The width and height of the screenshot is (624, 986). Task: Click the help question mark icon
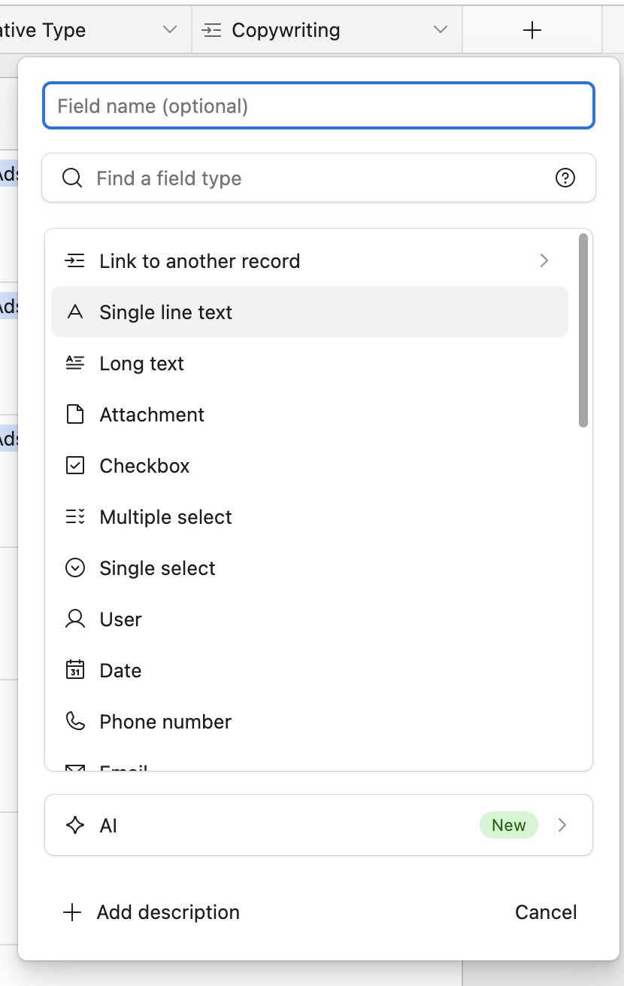click(565, 178)
